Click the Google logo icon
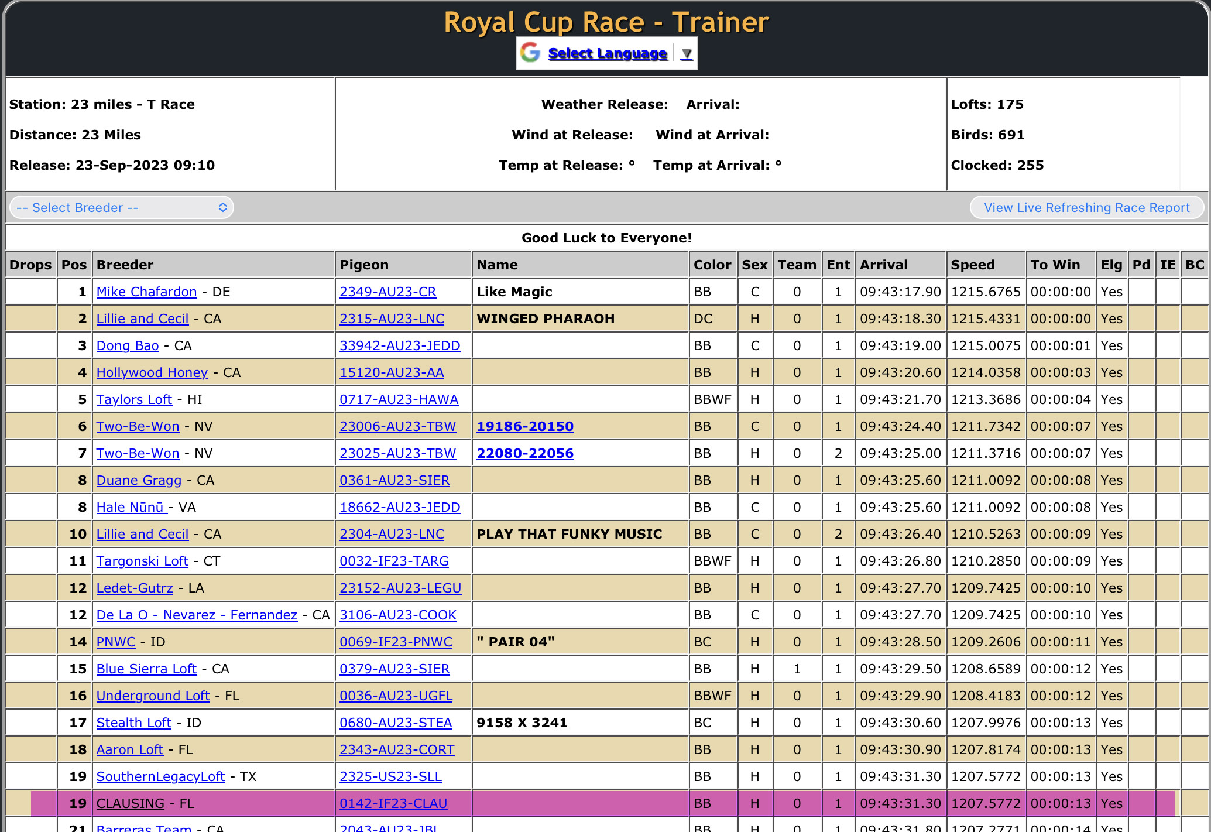 point(530,53)
